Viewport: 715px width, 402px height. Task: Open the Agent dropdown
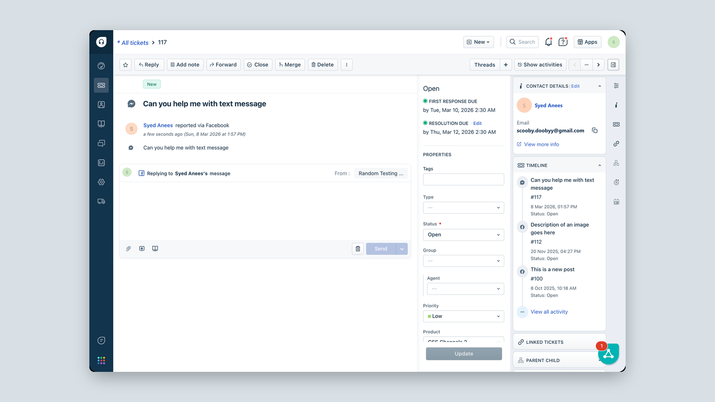(x=466, y=289)
